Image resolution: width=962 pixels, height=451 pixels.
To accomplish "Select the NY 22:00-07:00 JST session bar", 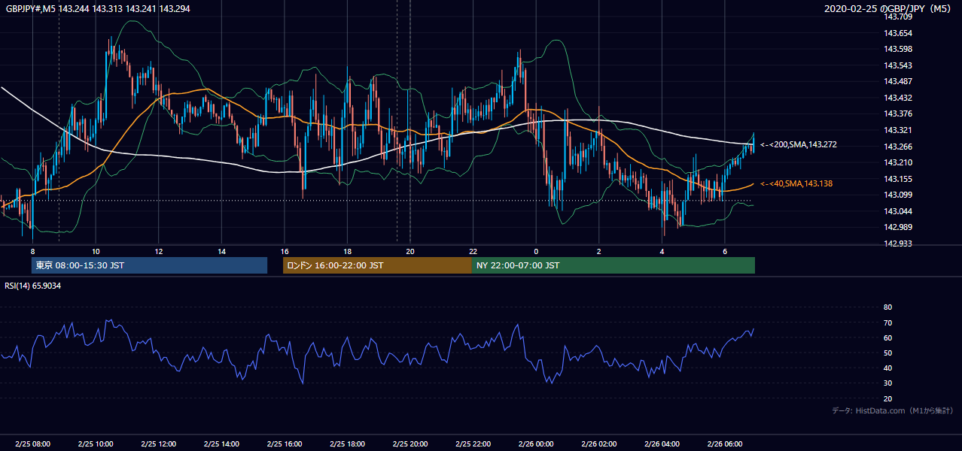I will 613,265.
